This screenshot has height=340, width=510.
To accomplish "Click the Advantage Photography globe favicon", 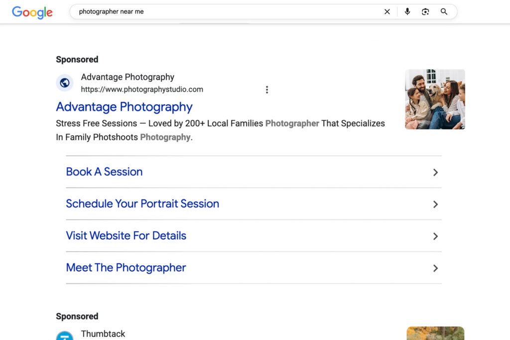I will [65, 83].
